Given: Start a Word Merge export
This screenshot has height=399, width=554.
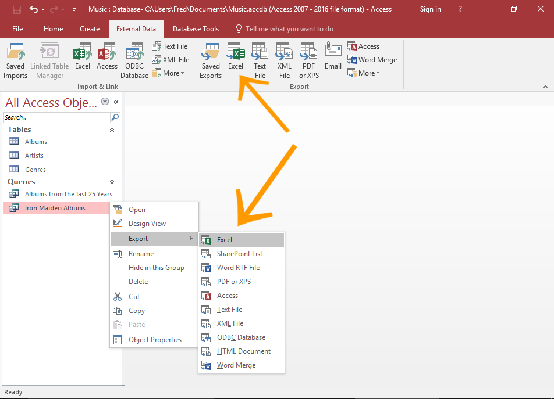Looking at the screenshot, I should 372,59.
